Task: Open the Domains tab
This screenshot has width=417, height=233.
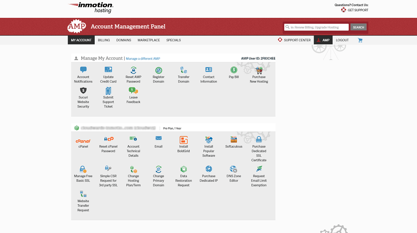Action: (x=124, y=40)
